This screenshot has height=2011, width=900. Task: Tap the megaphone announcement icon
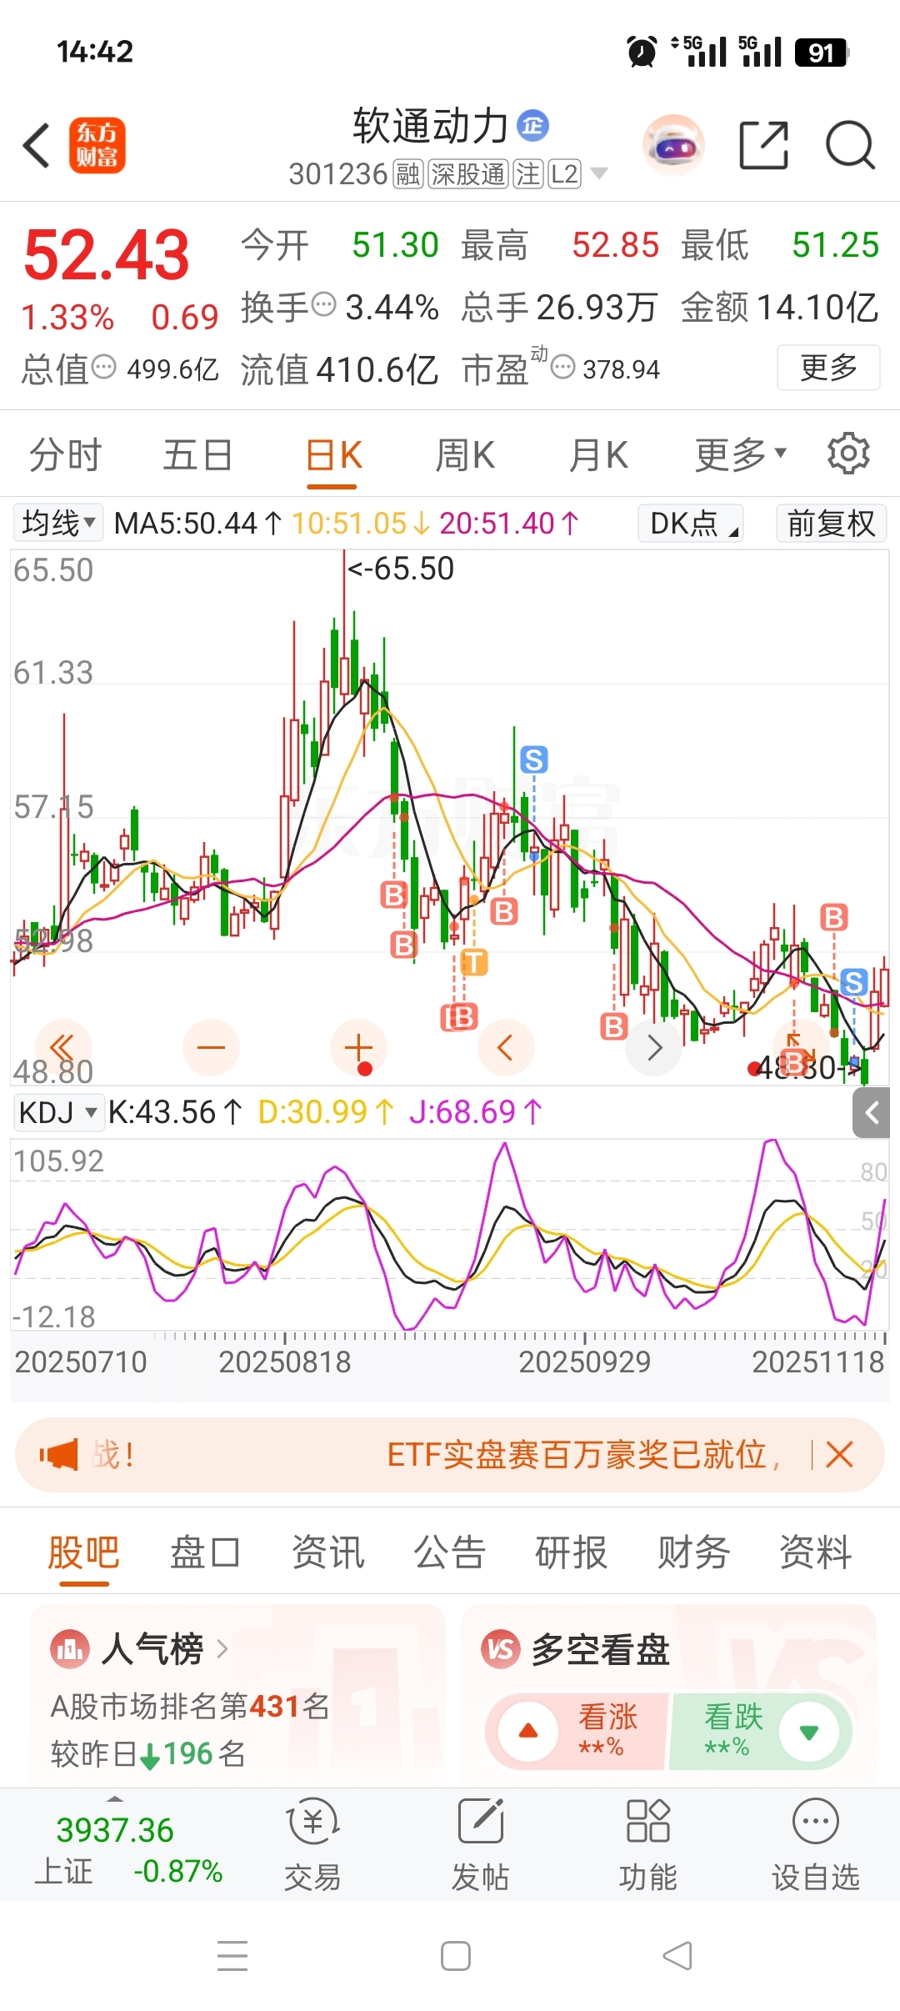click(58, 1455)
